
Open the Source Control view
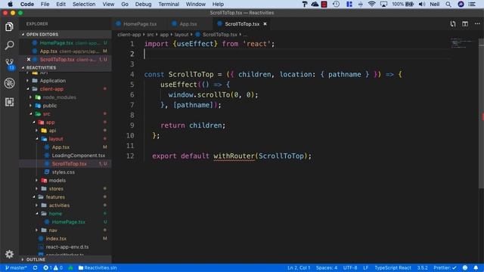pos(9,64)
